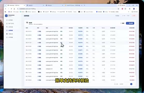144x93 pixels.
Task: Click the ¥0.0478 cost cell
Action: (80, 73)
